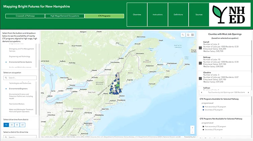Open the basemap gallery grid icon

tap(192, 35)
